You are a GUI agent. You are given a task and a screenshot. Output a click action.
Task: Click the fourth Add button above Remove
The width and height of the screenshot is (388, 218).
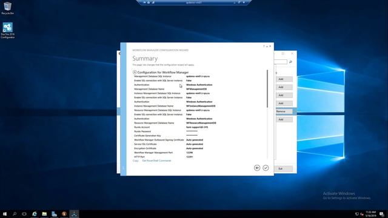click(x=284, y=104)
